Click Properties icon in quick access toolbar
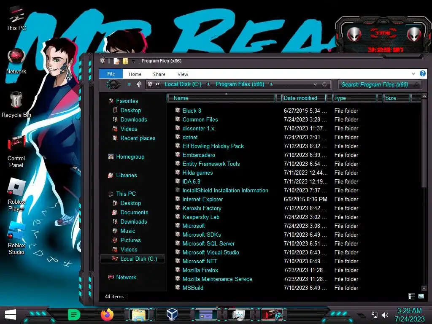Screen dimensions: 432x324 point(116,61)
